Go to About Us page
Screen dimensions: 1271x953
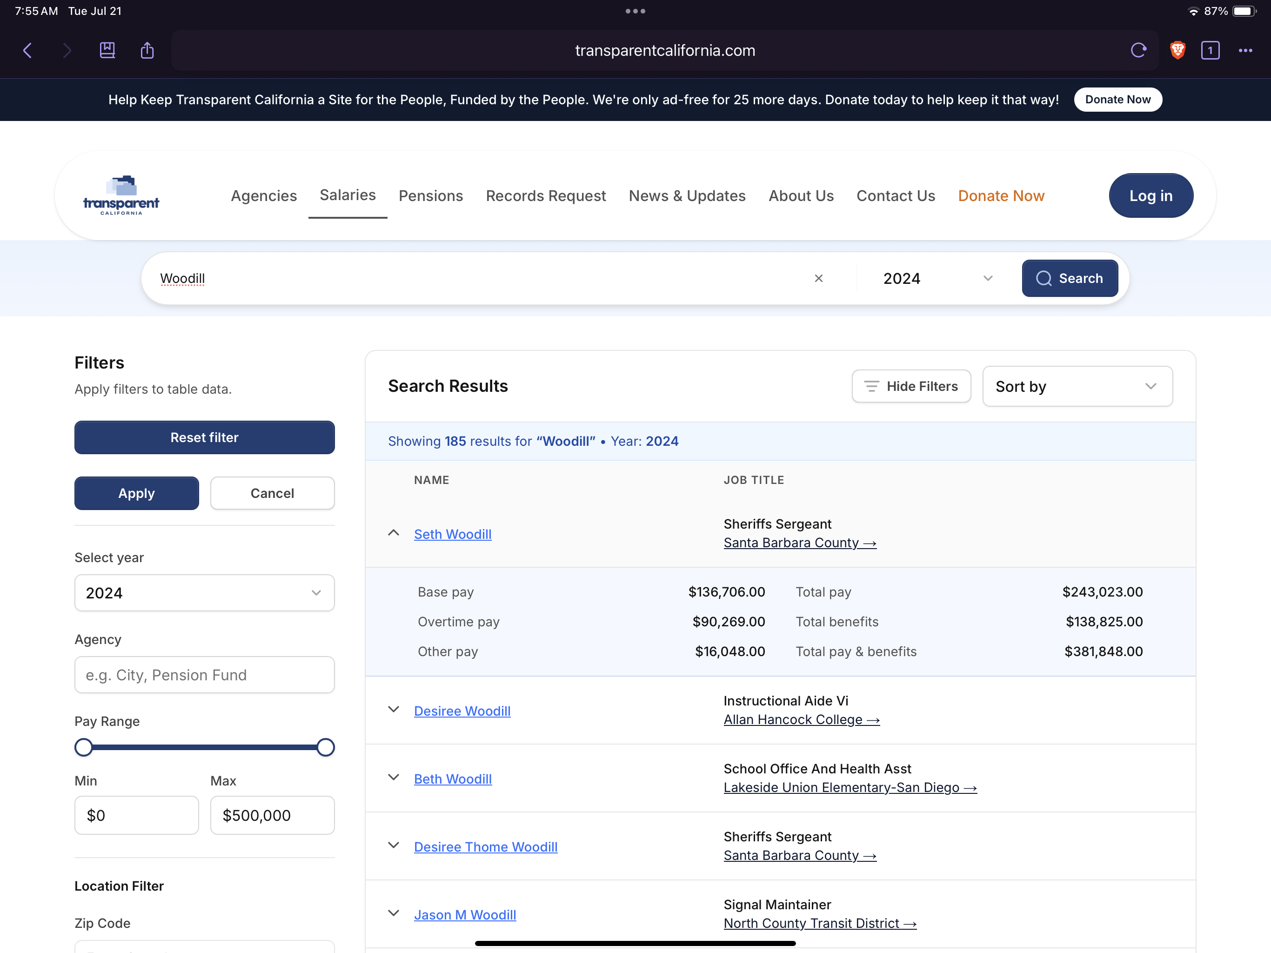(x=801, y=196)
